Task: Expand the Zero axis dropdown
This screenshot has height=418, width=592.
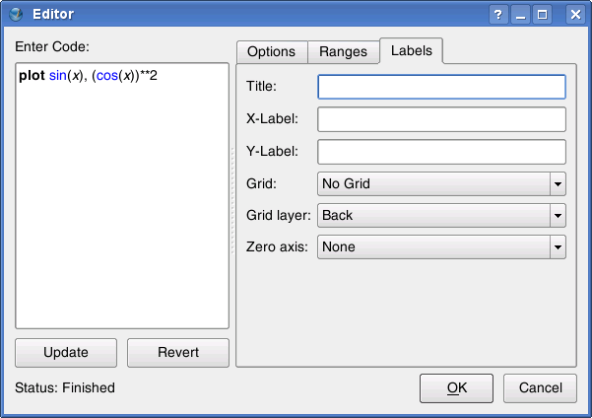Action: click(441, 246)
